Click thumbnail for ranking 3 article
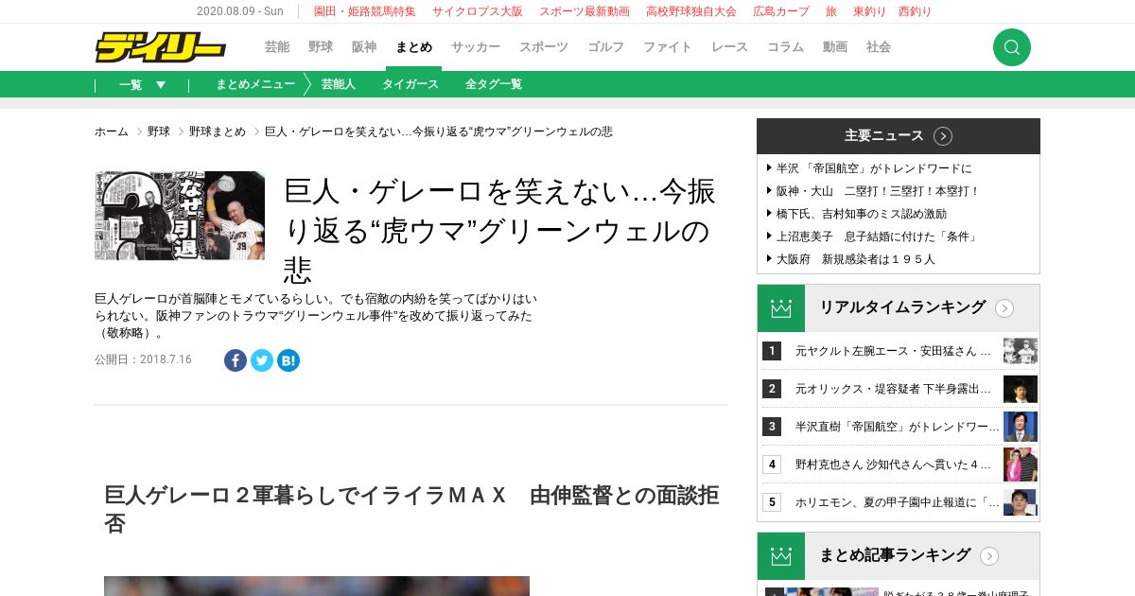The height and width of the screenshot is (596, 1135). (1021, 427)
